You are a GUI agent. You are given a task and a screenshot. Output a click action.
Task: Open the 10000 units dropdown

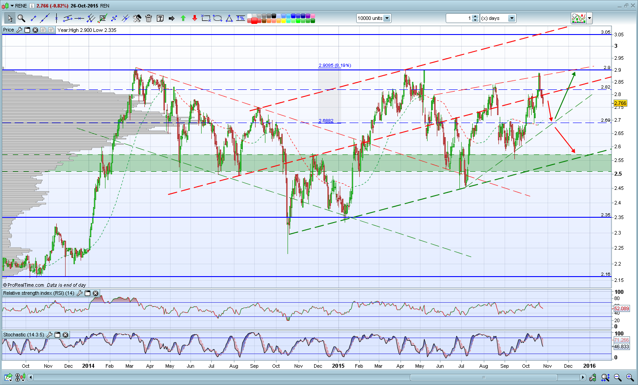387,18
